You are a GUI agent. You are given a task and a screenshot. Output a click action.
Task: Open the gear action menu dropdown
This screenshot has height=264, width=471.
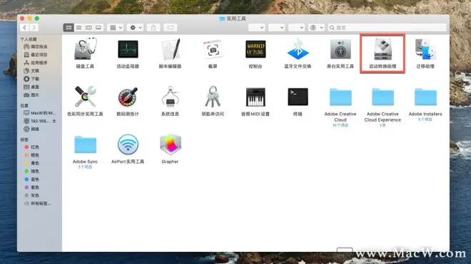[135, 28]
